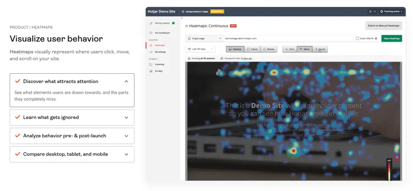Open the '13 days ago' screenshot link
The image size is (413, 191).
[x=246, y=58]
